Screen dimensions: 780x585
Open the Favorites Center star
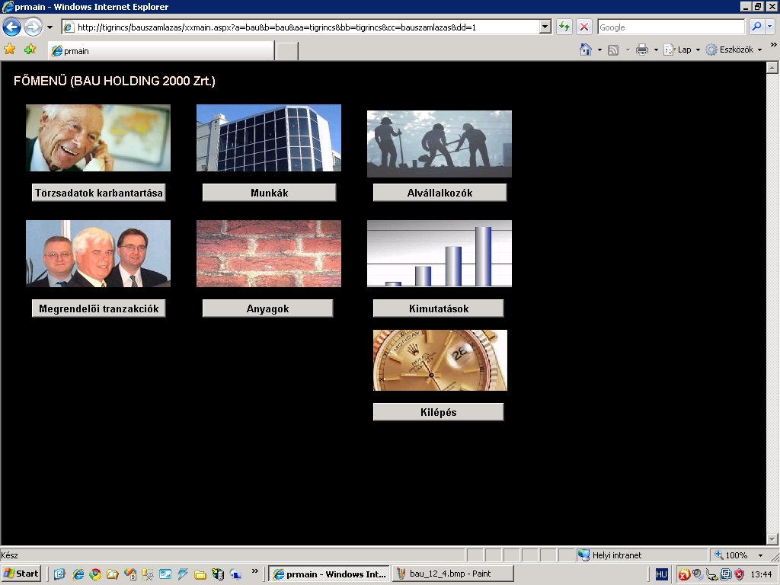(x=9, y=50)
